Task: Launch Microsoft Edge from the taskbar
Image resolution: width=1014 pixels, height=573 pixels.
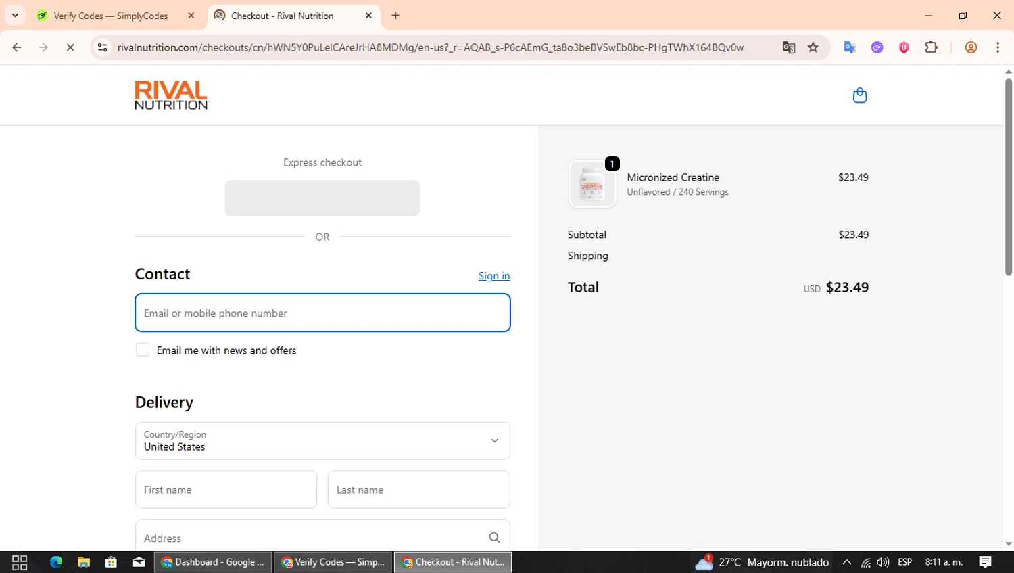Action: tap(56, 562)
